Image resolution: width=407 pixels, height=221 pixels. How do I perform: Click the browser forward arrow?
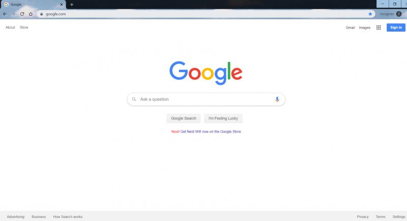(x=14, y=14)
